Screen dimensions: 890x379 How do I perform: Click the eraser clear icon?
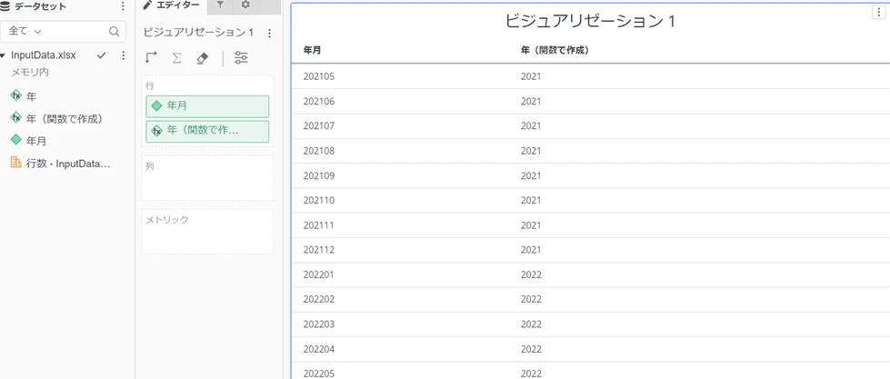coord(203,58)
